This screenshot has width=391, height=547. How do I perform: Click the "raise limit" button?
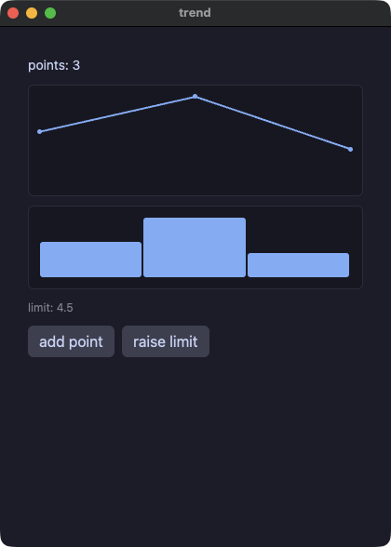click(166, 341)
